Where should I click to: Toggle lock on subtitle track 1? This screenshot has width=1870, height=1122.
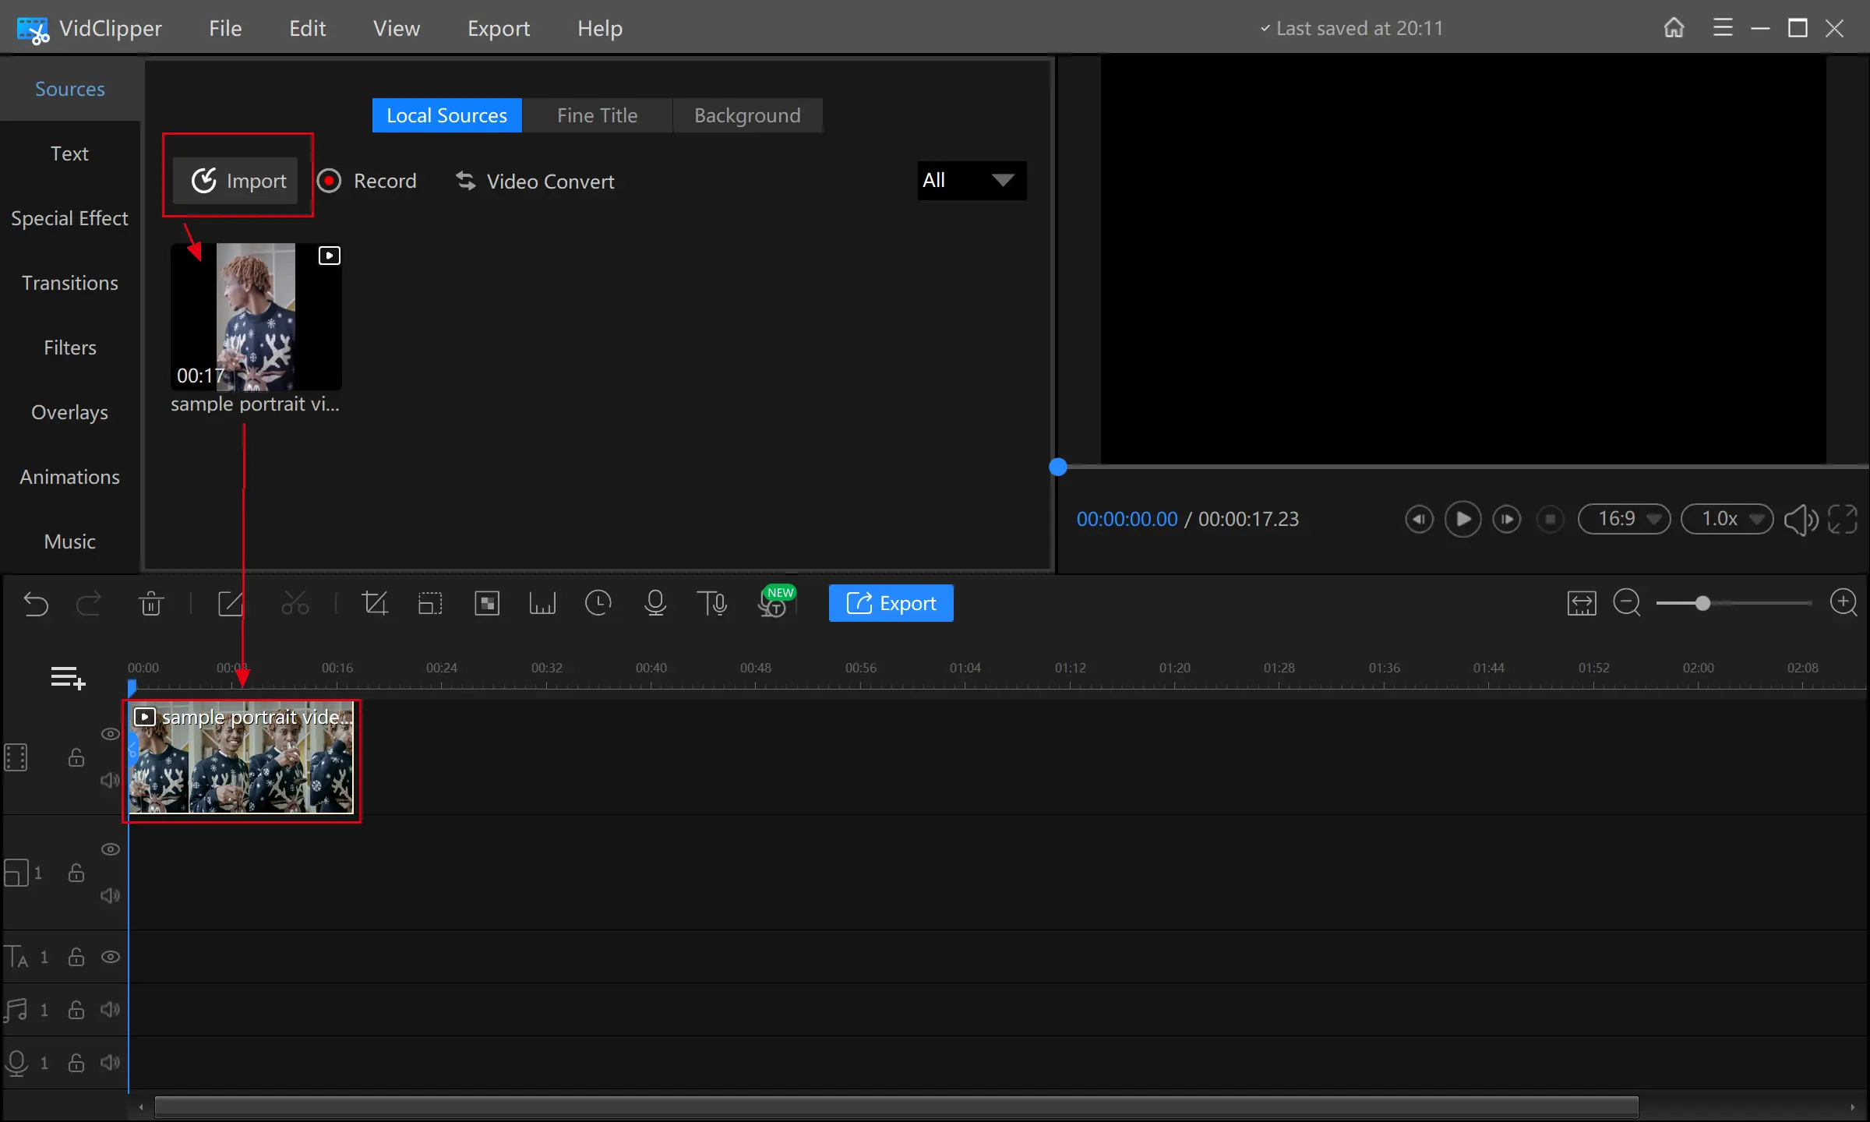click(x=76, y=958)
